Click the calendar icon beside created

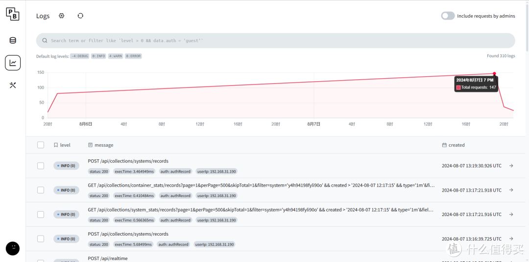[x=444, y=145]
